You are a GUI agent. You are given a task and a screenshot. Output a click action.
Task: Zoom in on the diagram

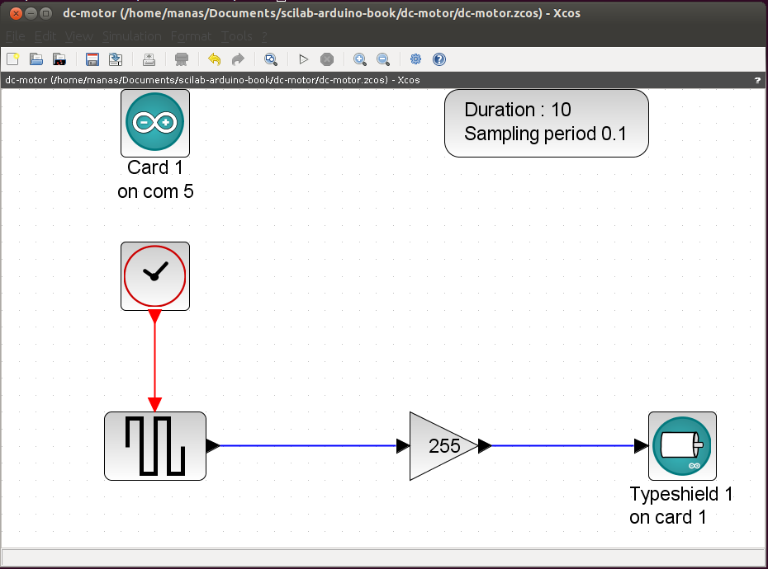pyautogui.click(x=359, y=59)
